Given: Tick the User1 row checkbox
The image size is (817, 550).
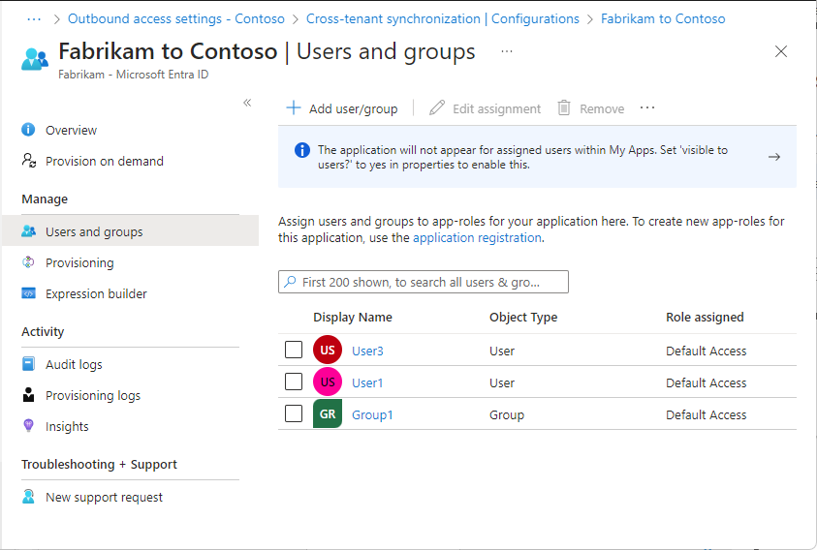Looking at the screenshot, I should click(x=294, y=382).
